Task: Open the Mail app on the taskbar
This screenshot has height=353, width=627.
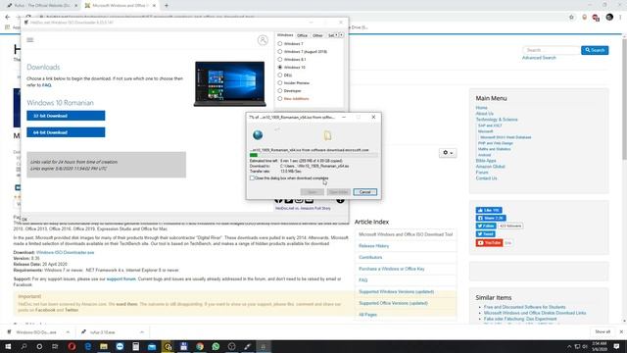Action: click(x=152, y=346)
